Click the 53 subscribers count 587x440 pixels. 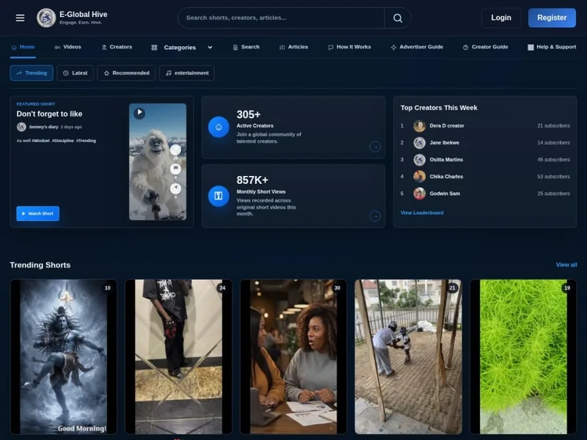coord(554,177)
